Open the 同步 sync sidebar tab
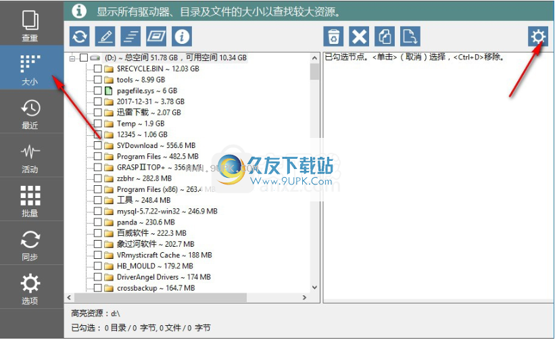The image size is (555, 340). coord(31,243)
